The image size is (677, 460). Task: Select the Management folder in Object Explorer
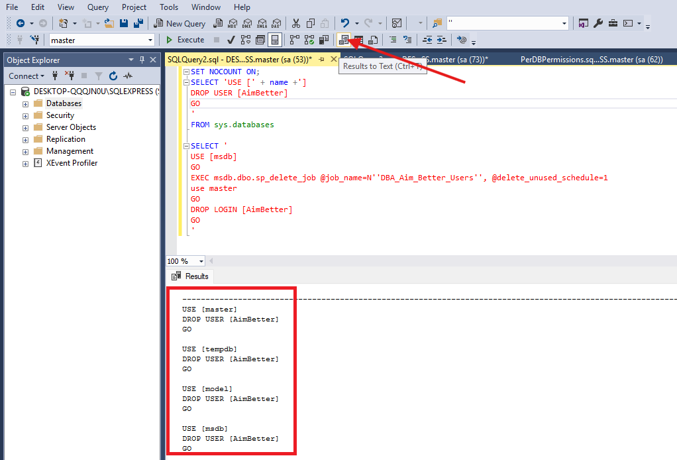tap(70, 151)
